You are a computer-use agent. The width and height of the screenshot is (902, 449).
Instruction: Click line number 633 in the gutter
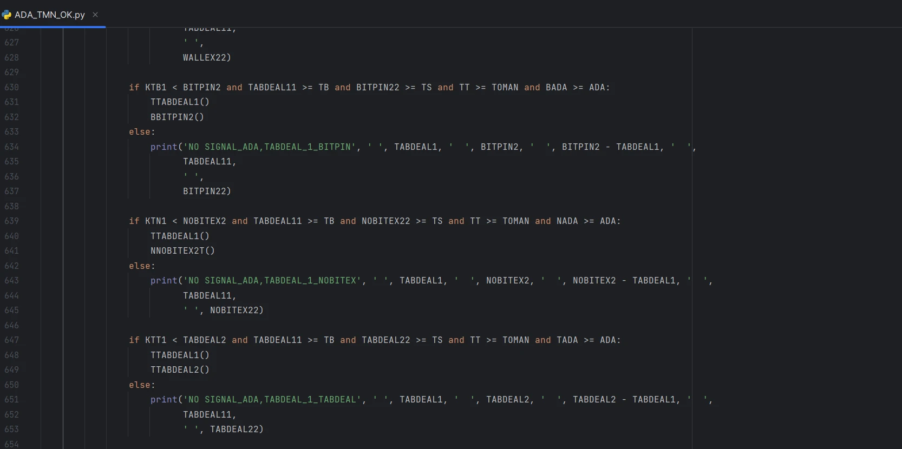tap(11, 131)
